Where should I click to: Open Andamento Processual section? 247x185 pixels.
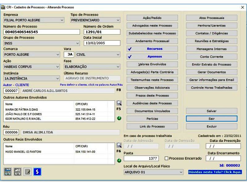[152, 41]
